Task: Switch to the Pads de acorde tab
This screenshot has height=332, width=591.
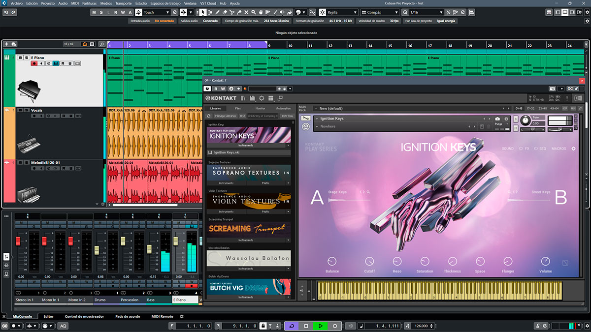Action: (128, 317)
